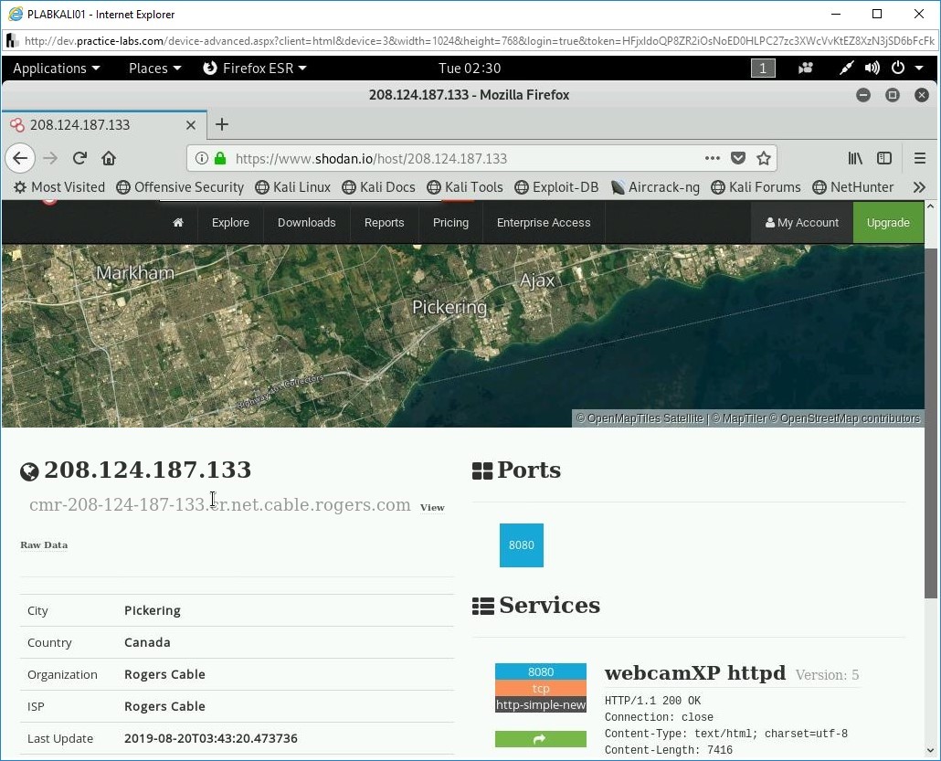The width and height of the screenshot is (941, 761).
Task: Click the 8080 port badge
Action: click(521, 544)
